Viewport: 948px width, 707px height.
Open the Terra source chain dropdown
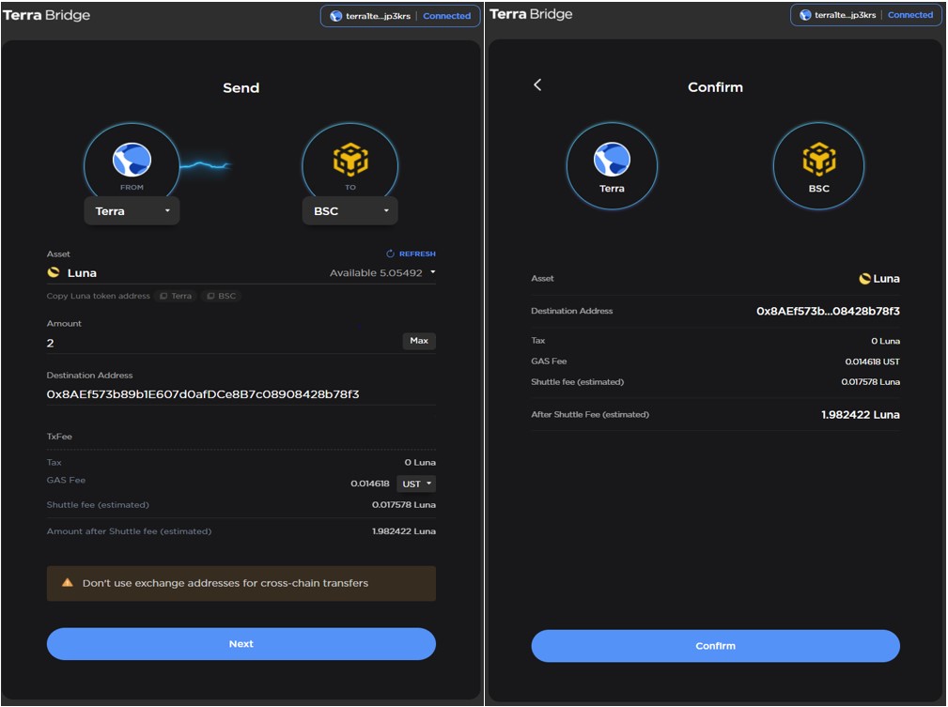tap(132, 210)
